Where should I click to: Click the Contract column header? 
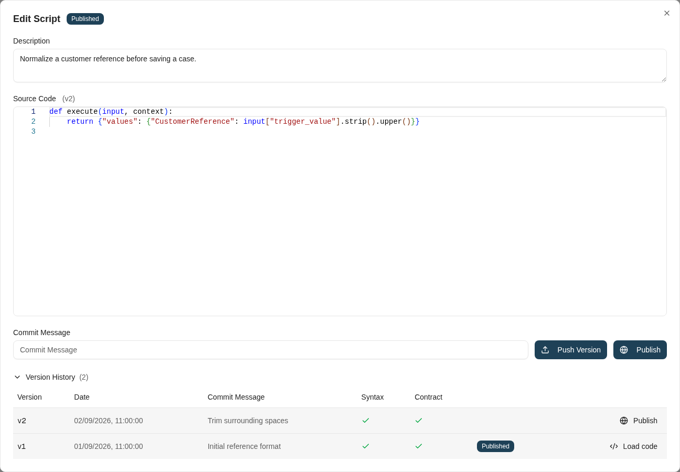click(429, 397)
